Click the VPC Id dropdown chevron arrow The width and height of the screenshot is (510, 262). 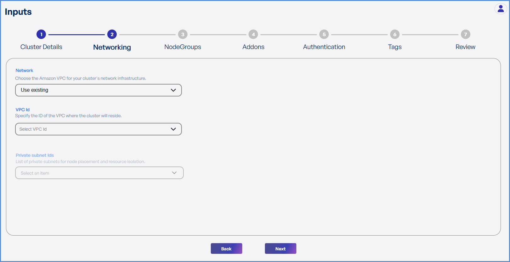(173, 129)
